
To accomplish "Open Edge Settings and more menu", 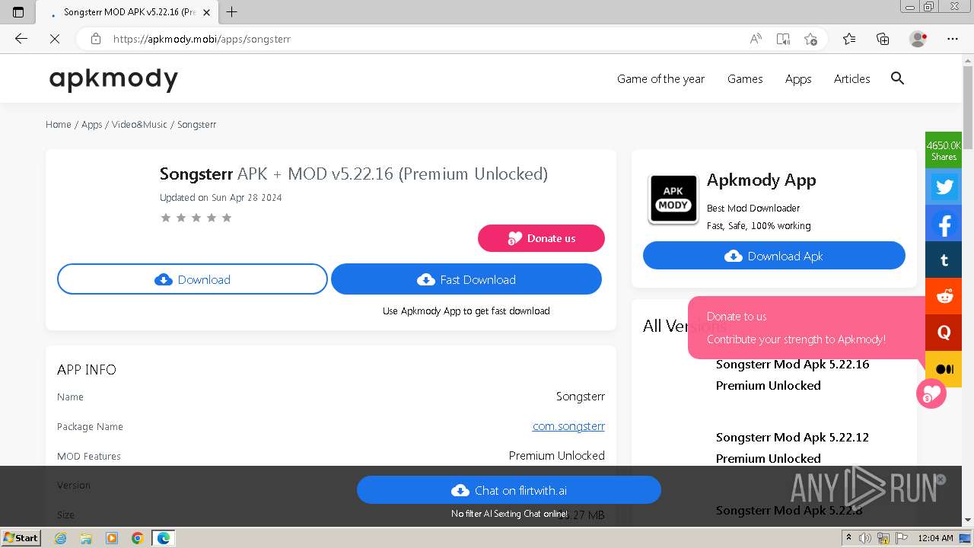I will 952,39.
